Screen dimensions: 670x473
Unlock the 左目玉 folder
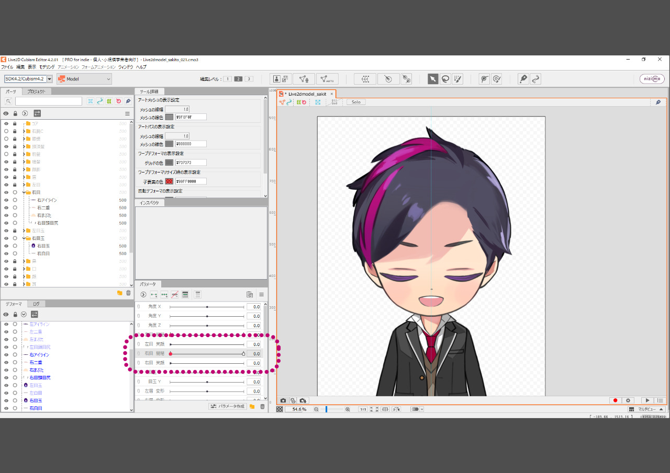15,230
